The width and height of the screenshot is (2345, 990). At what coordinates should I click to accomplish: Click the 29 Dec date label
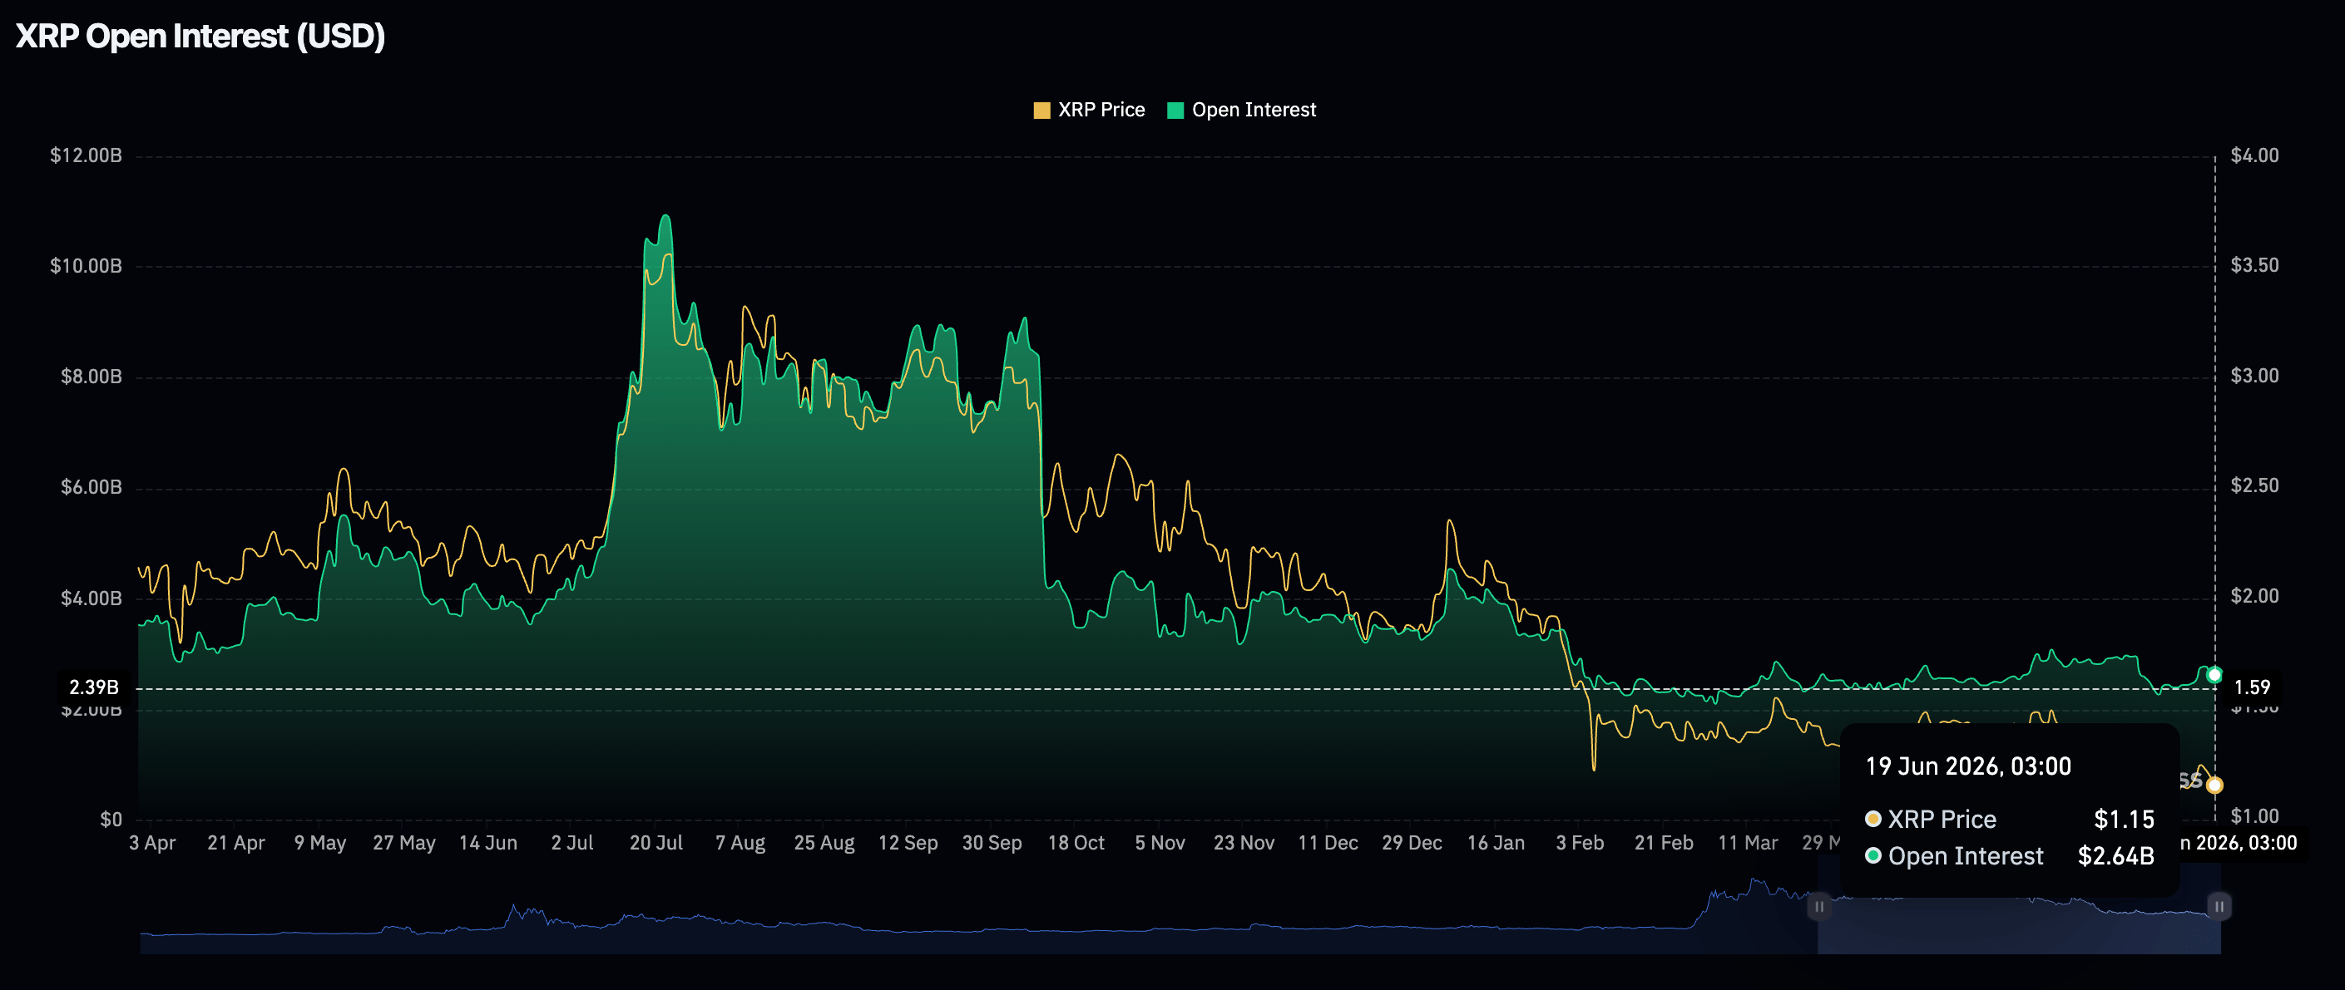[x=1412, y=844]
